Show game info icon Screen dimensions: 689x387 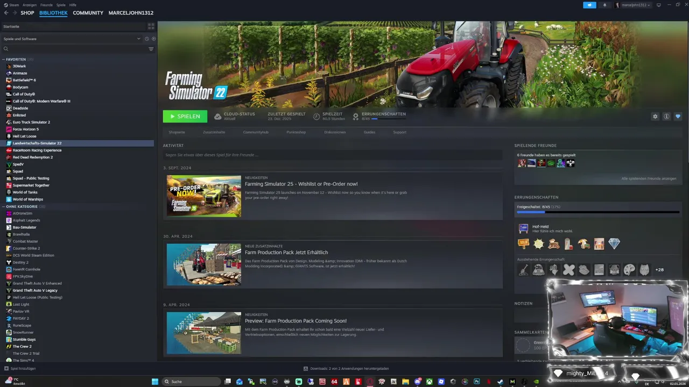(666, 116)
